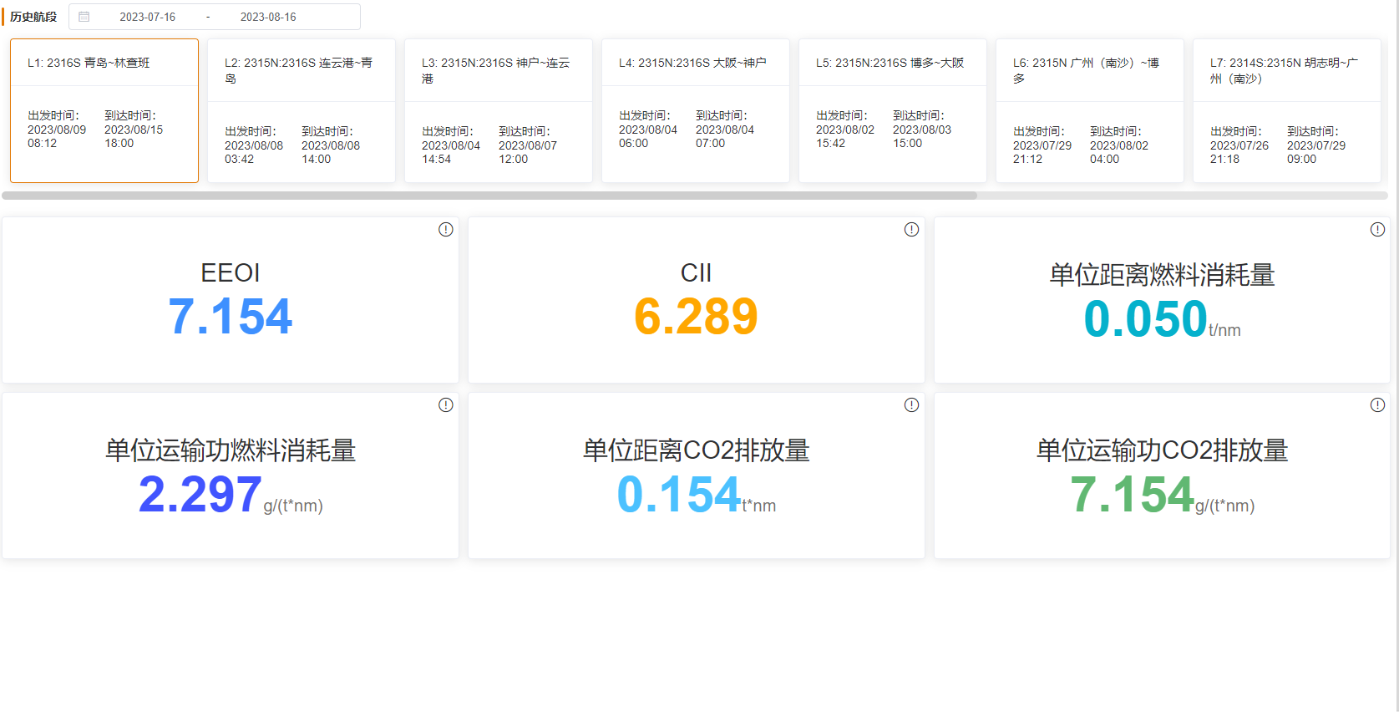This screenshot has width=1399, height=712.
Task: Choose voyage leg L3 神户~连云港
Action: 498,110
